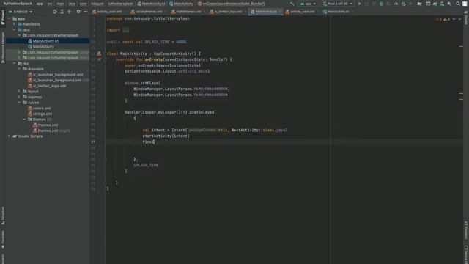This screenshot has height=264, width=469.
Task: Open the Project panel gear options
Action: [78, 12]
